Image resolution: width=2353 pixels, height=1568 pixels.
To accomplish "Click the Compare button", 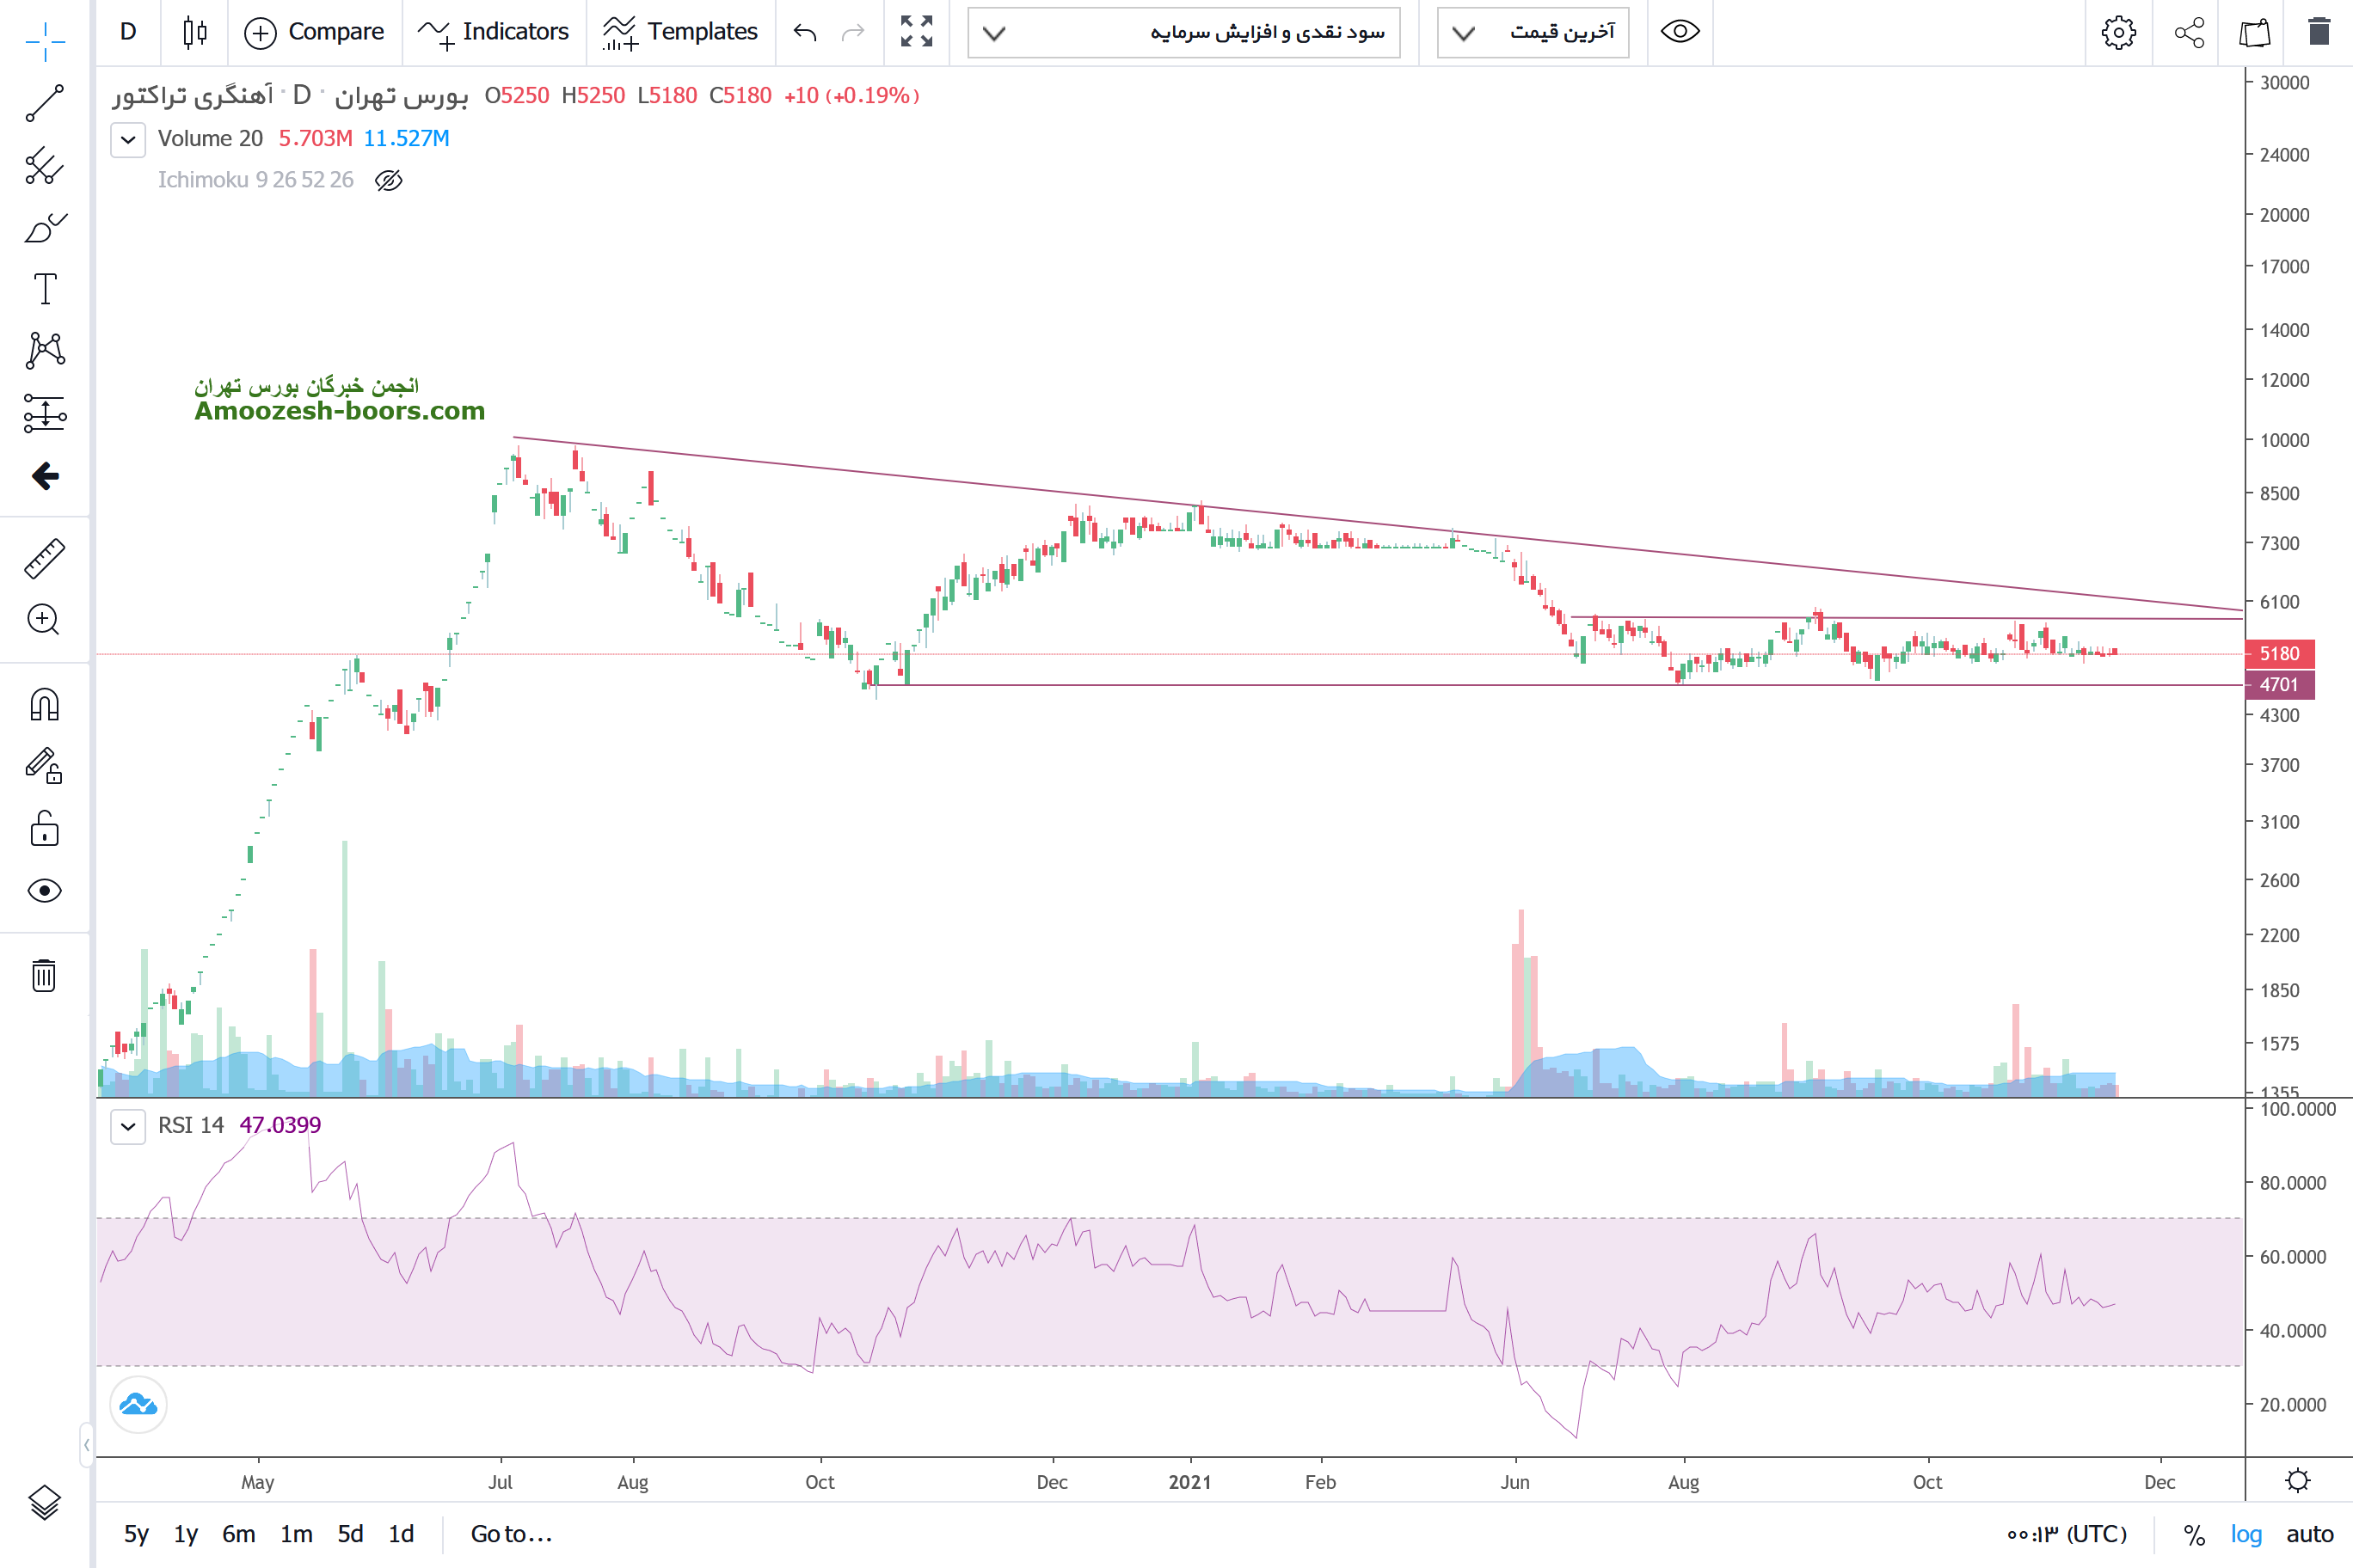I will tap(314, 32).
